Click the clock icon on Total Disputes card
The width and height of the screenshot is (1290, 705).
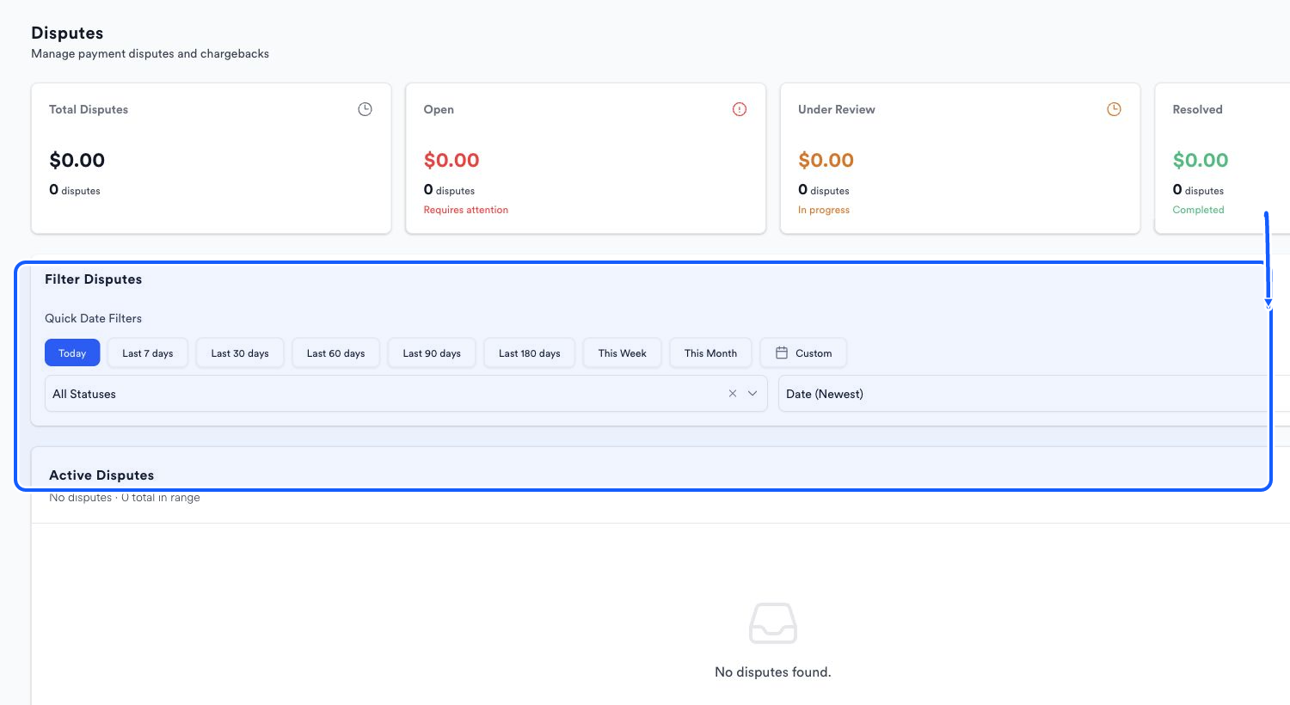365,109
